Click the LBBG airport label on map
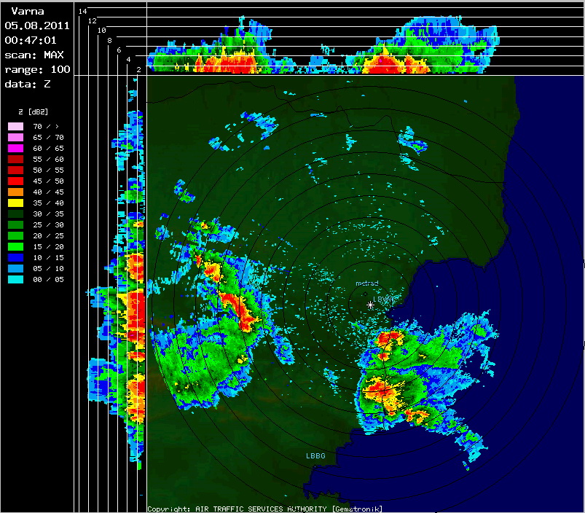Screen dimensions: 585x513 pyautogui.click(x=315, y=455)
